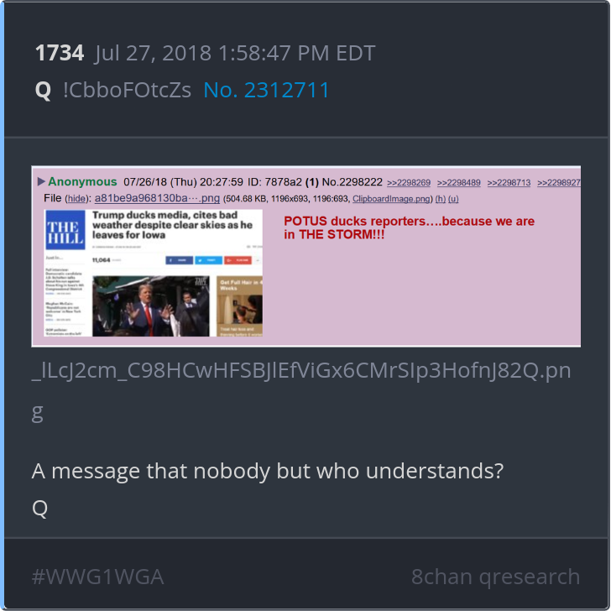Open the embedded screenshot image
Screen dimensions: 611x611
point(305,256)
